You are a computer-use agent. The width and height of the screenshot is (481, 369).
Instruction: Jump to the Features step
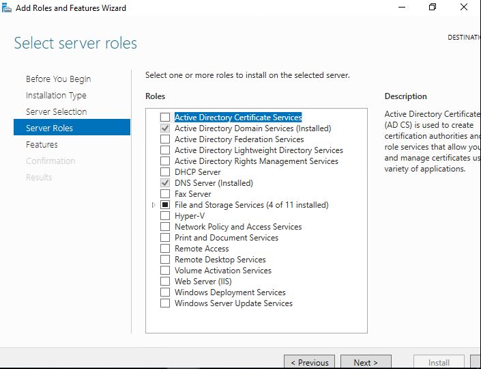coord(42,144)
